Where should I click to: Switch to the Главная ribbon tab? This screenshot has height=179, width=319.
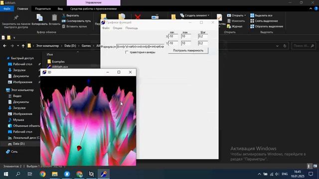coord(22,9)
